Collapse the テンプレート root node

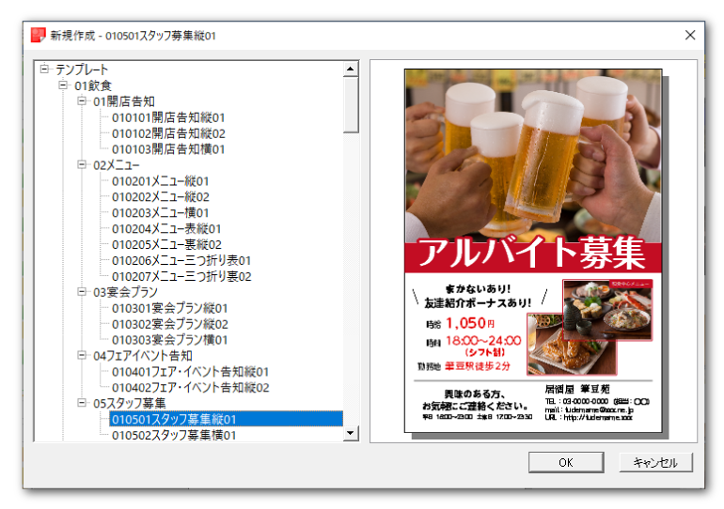(x=44, y=69)
